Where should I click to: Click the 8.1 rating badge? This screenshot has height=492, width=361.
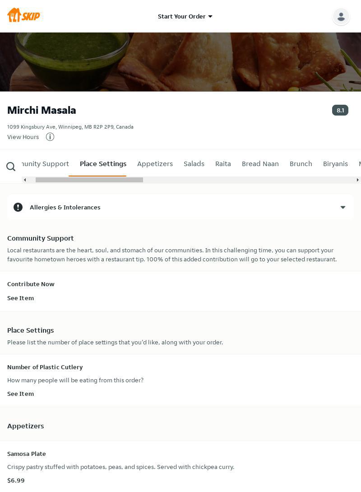pos(340,110)
